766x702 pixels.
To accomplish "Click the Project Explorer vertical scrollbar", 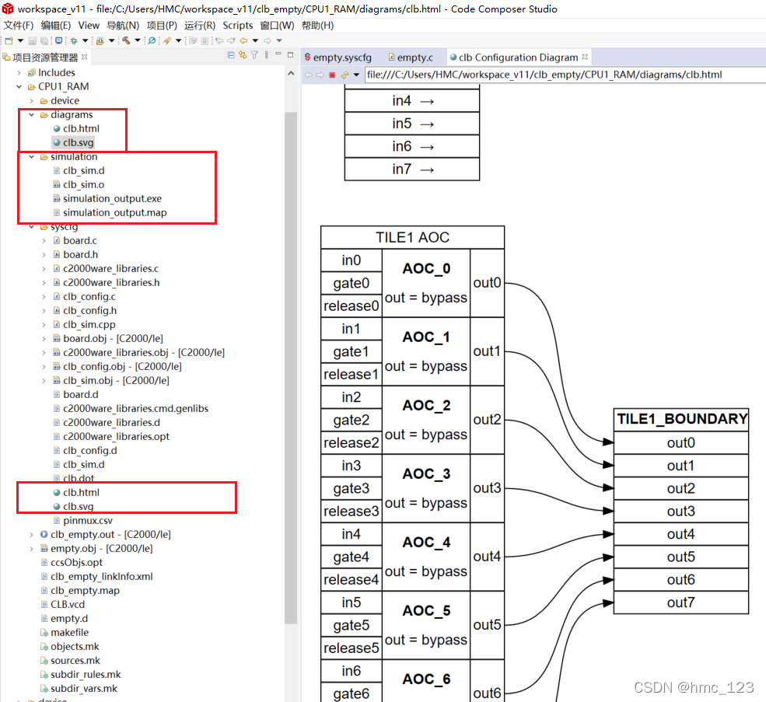I will 292,311.
